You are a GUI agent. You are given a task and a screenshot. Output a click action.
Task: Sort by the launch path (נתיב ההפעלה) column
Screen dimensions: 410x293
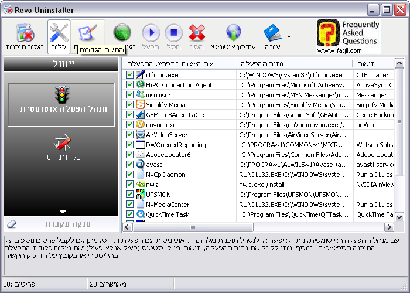point(294,64)
